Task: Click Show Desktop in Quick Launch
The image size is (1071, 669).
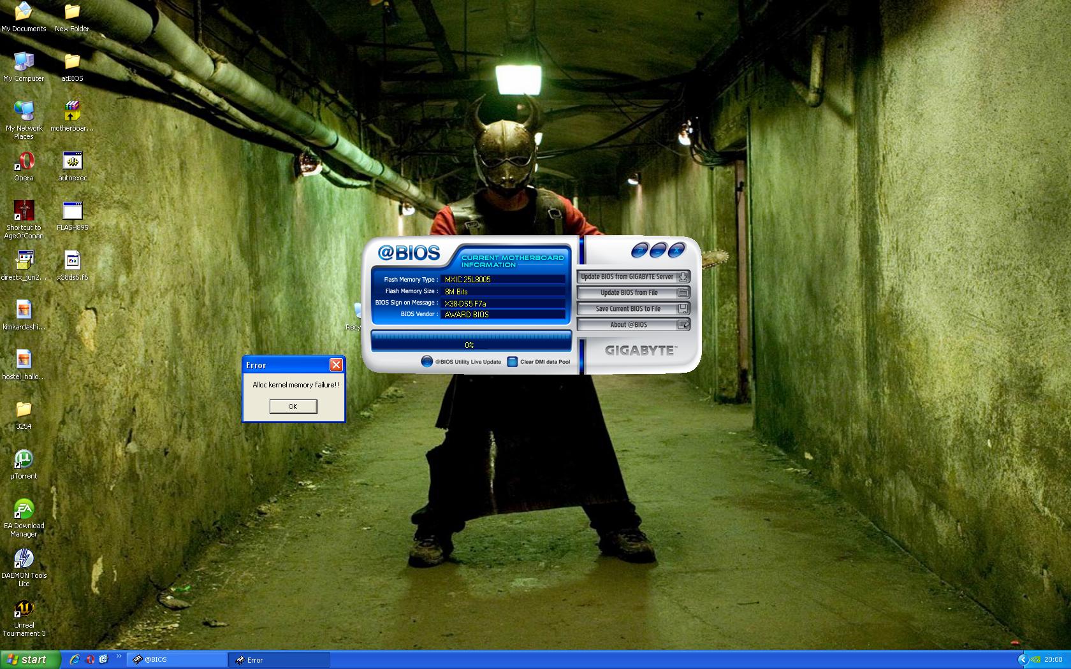Action: pyautogui.click(x=104, y=659)
